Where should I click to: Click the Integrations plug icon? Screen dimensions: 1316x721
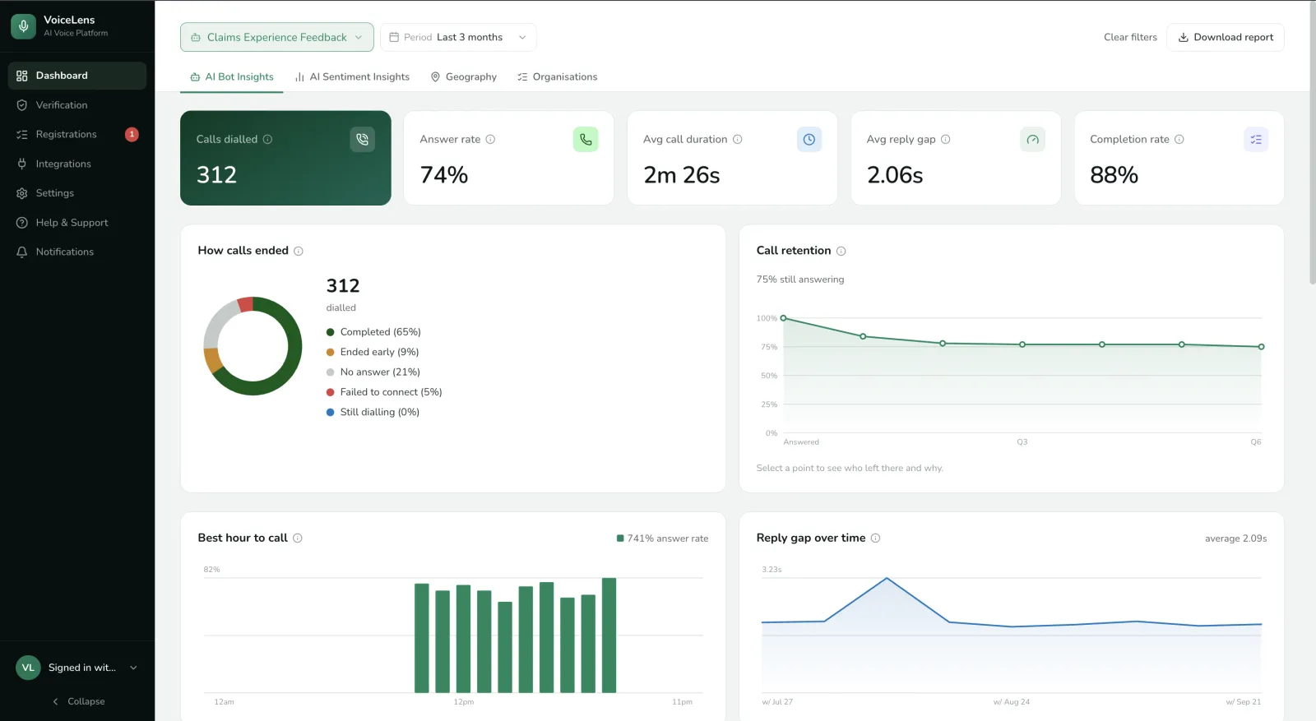coord(22,164)
